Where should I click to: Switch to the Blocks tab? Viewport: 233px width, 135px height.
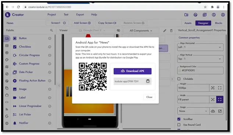click(218, 23)
